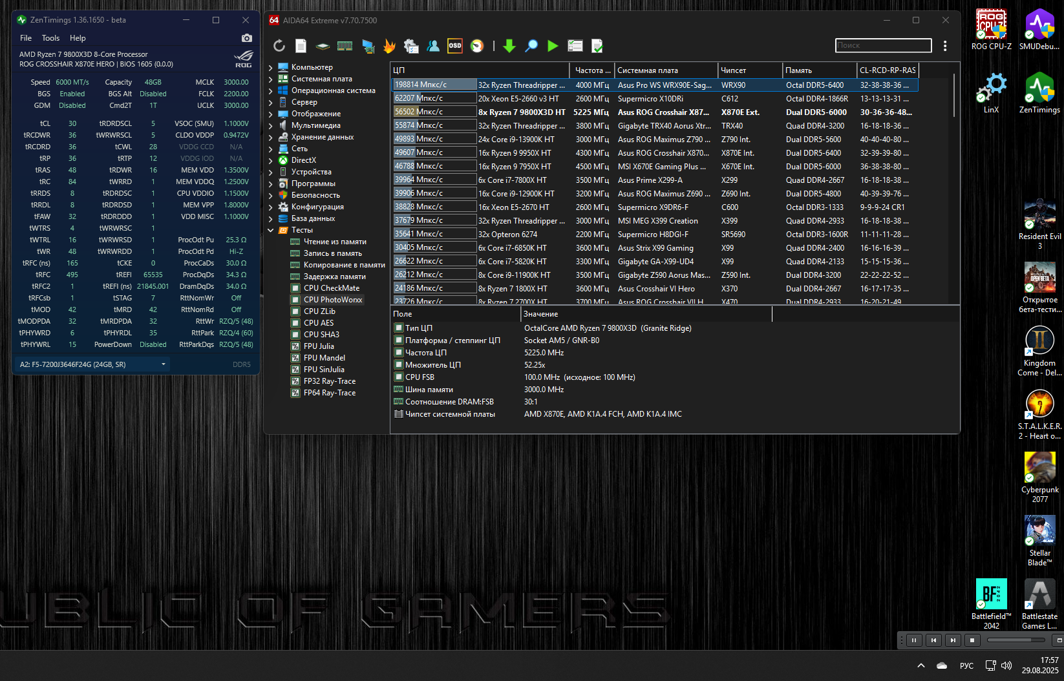Image resolution: width=1064 pixels, height=681 pixels.
Task: Open the volume control in system tray
Action: pyautogui.click(x=1006, y=665)
